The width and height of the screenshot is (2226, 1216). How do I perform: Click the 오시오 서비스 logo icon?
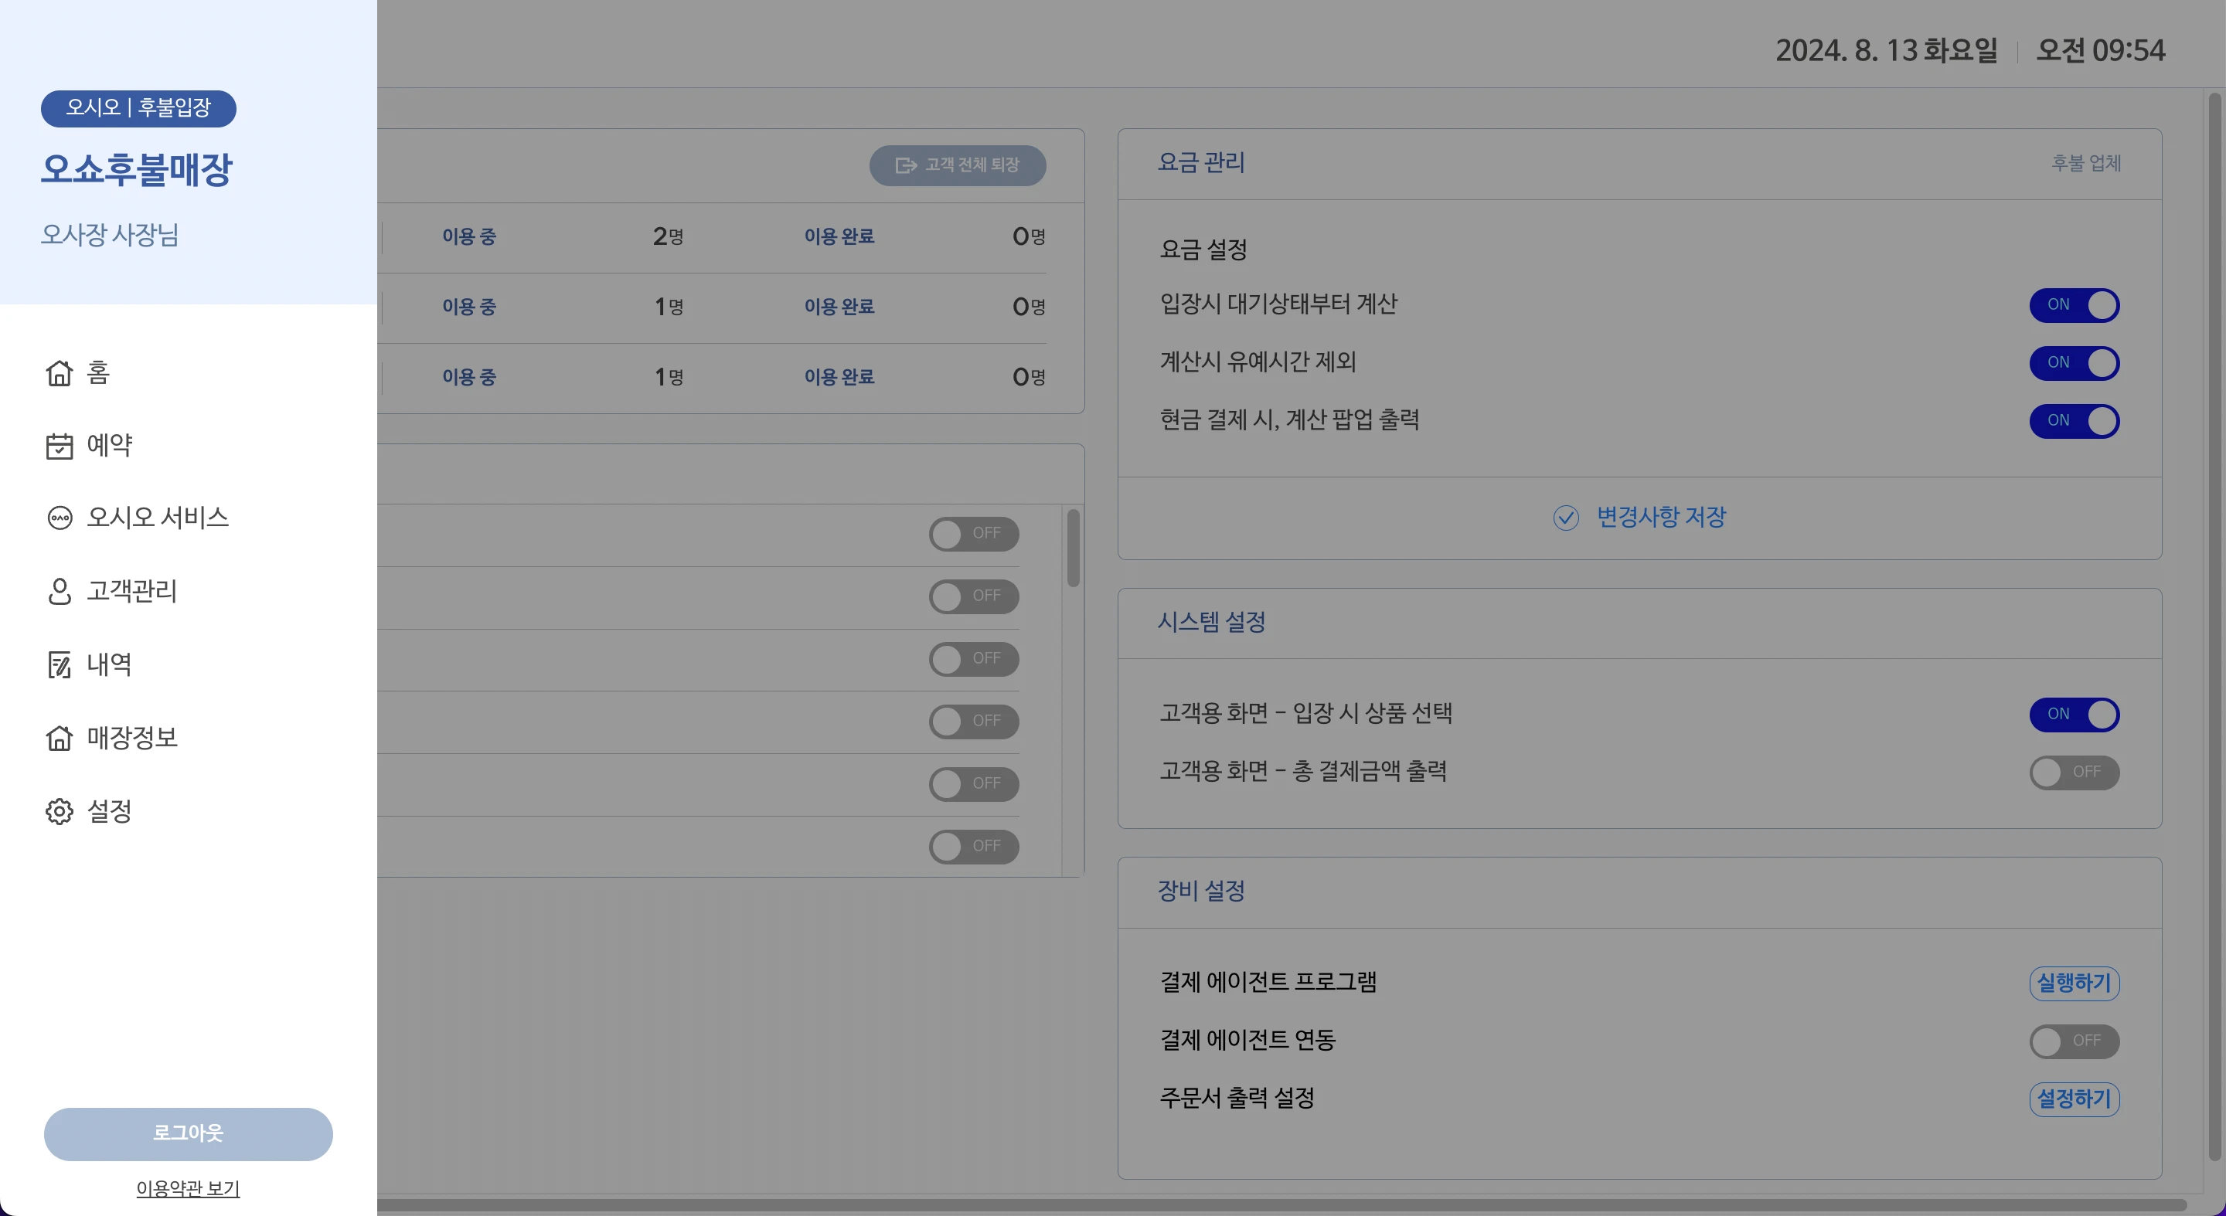tap(59, 518)
